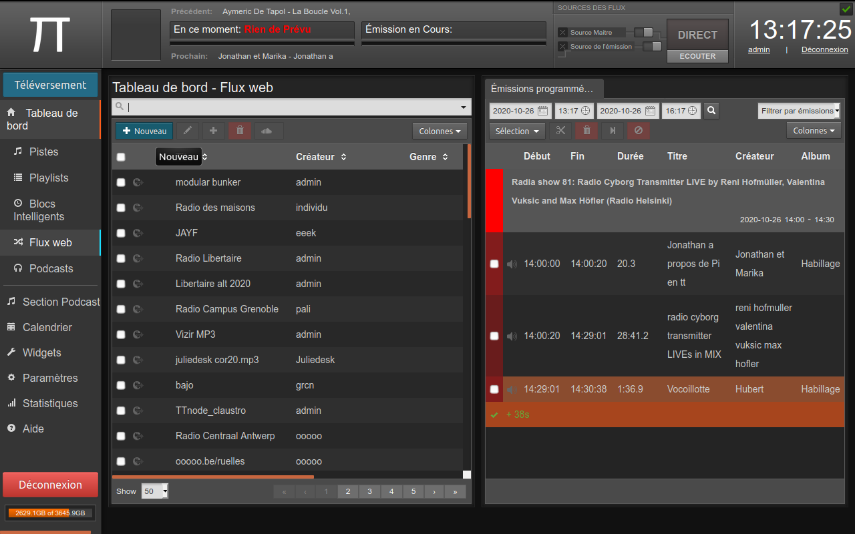
Task: Open Calendrier from the left menu
Action: (x=47, y=327)
